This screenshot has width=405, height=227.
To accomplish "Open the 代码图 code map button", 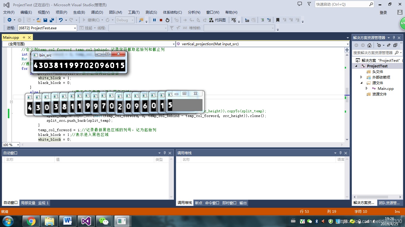I will 217,20.
